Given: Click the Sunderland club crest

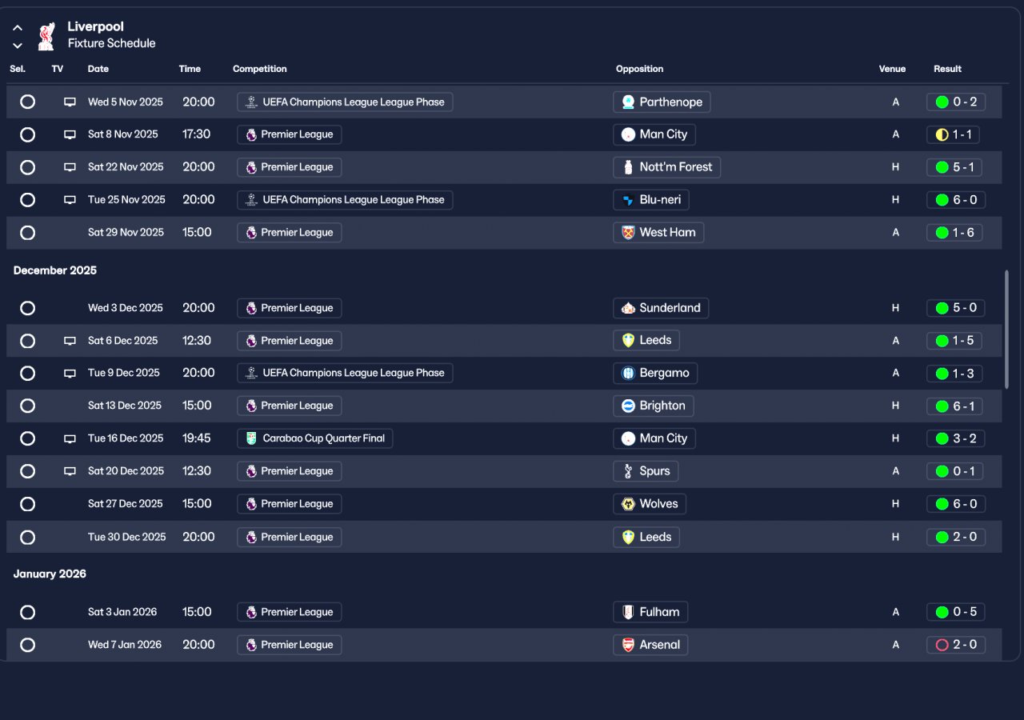Looking at the screenshot, I should [x=628, y=308].
